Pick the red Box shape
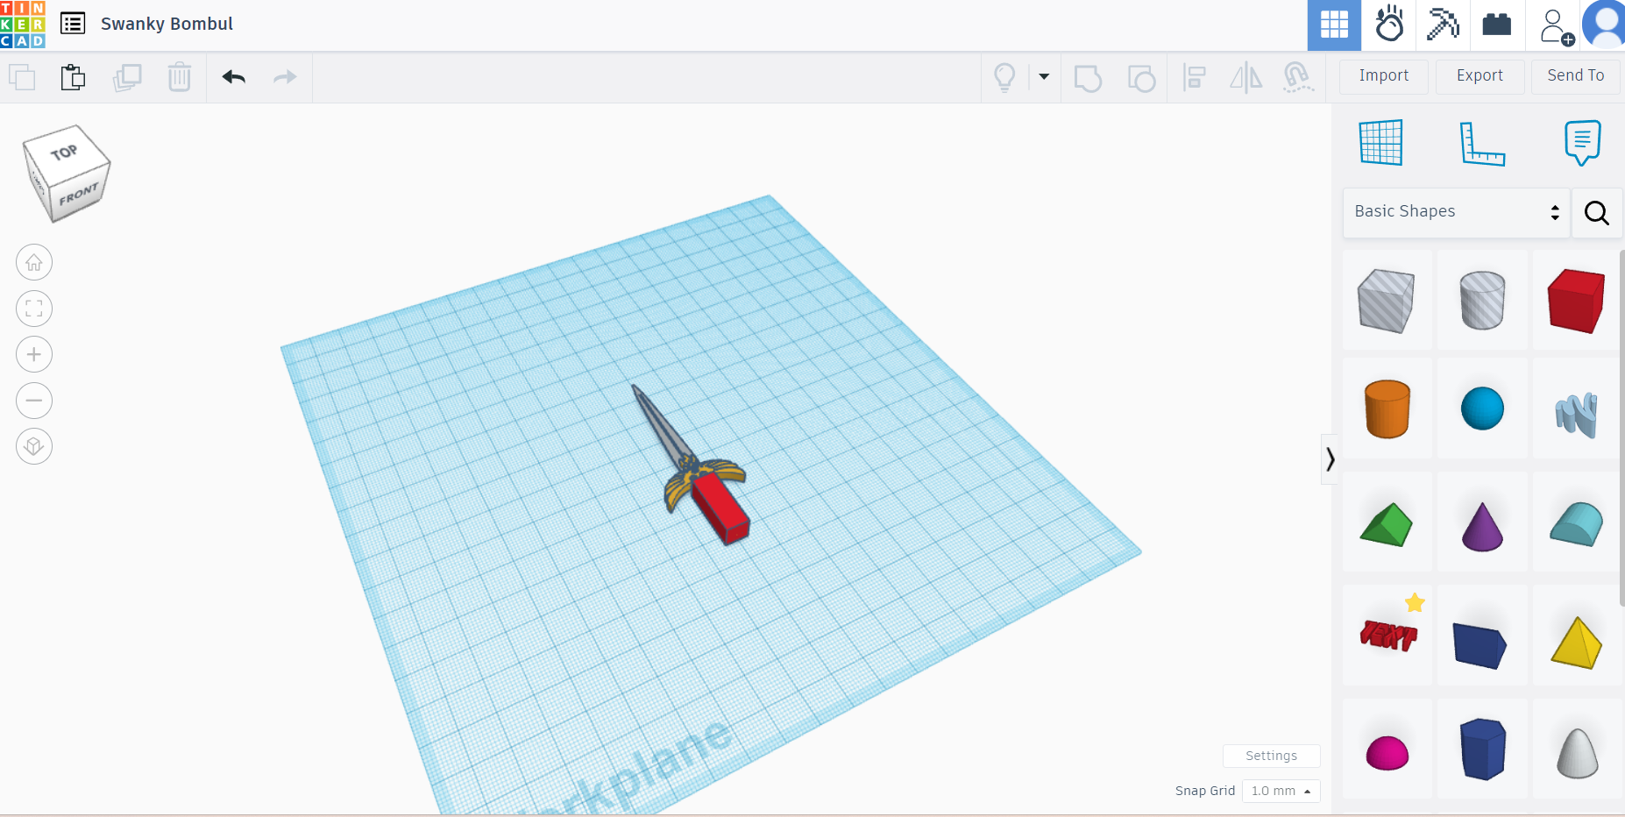This screenshot has width=1625, height=817. [x=1576, y=301]
